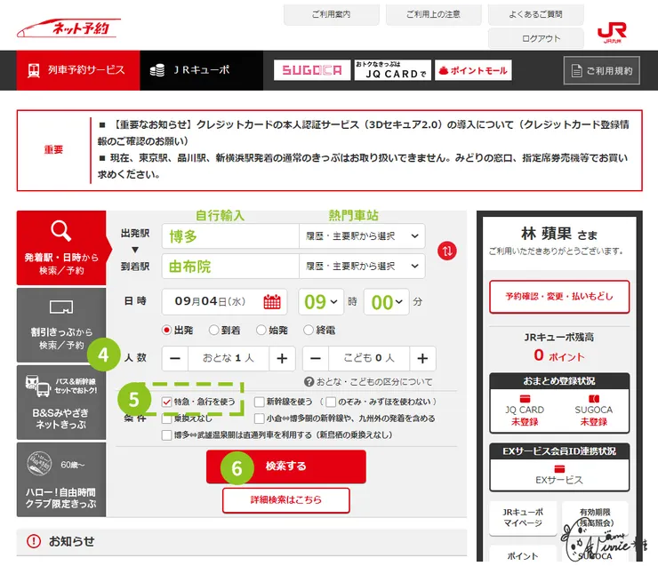658x566 pixels.
Task: Open ハロー!自由時間クラブ限定きっぷ side tab
Action: click(61, 480)
